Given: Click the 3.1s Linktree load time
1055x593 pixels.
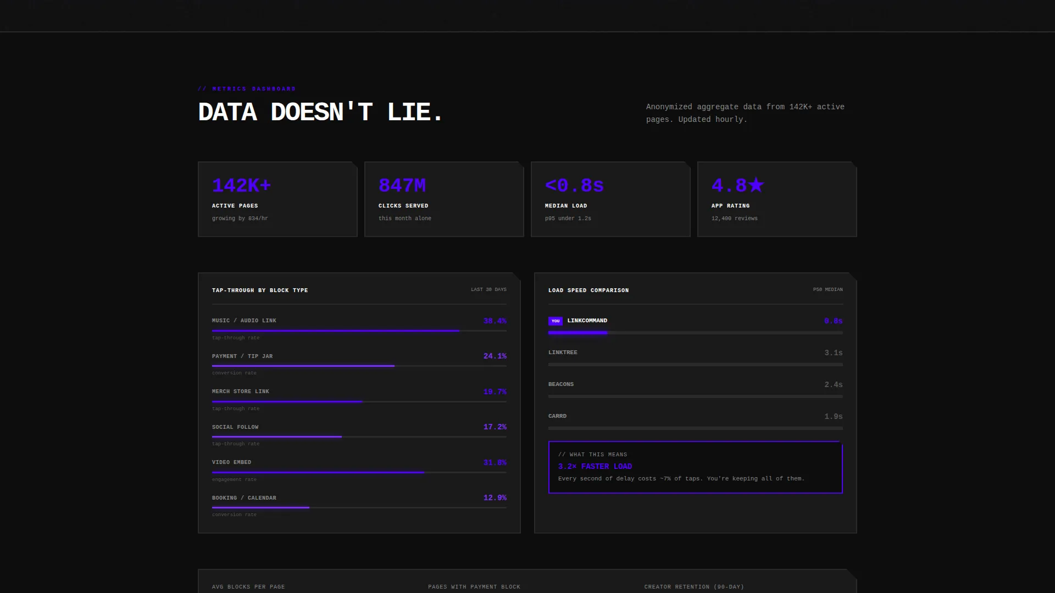Looking at the screenshot, I should point(834,353).
